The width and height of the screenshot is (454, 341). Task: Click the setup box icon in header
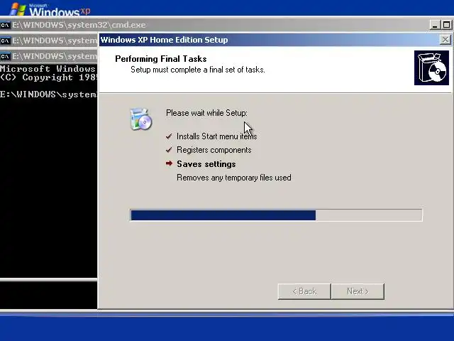pyautogui.click(x=431, y=68)
